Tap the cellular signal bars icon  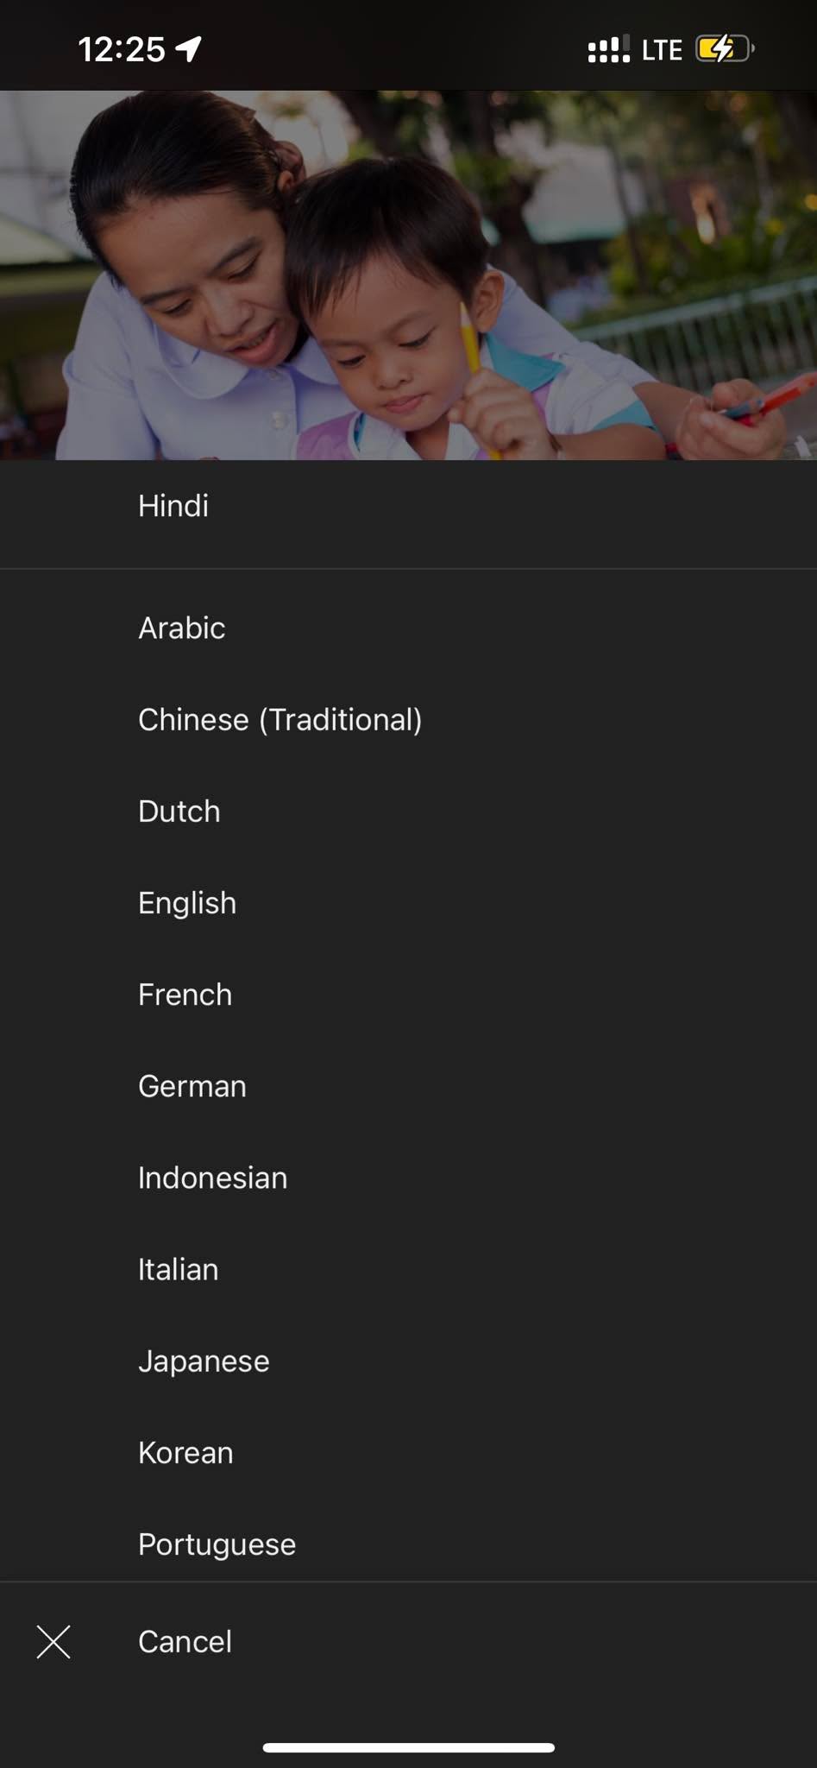tap(609, 49)
